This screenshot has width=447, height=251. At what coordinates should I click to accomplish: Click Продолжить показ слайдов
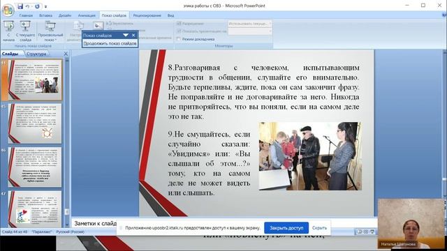pos(110,43)
